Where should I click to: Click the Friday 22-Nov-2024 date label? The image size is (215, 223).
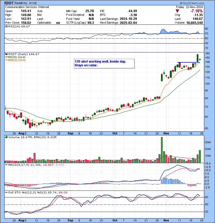(189, 7)
